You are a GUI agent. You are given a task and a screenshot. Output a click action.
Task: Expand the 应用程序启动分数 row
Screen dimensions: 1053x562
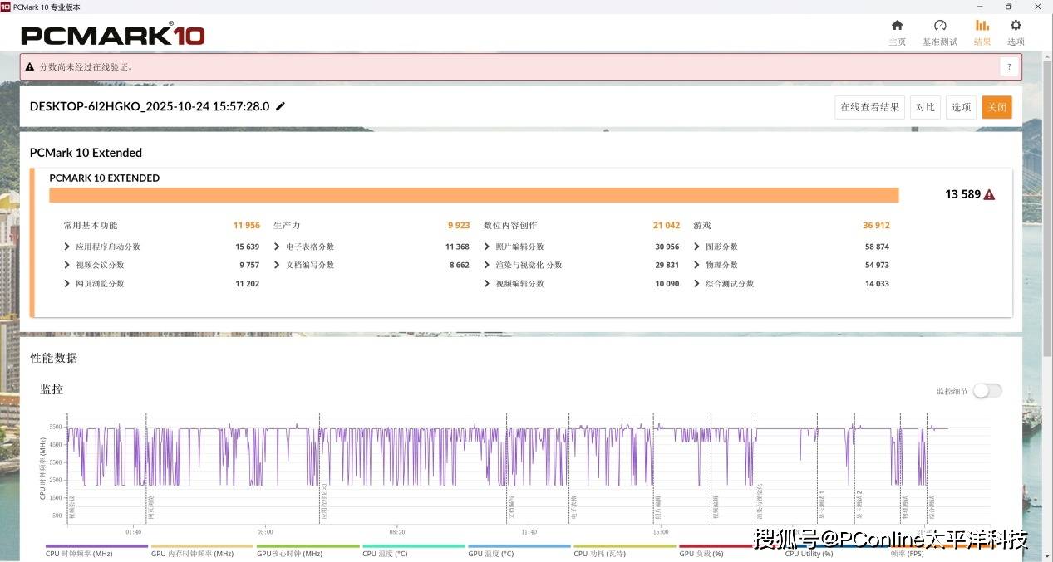click(x=67, y=247)
